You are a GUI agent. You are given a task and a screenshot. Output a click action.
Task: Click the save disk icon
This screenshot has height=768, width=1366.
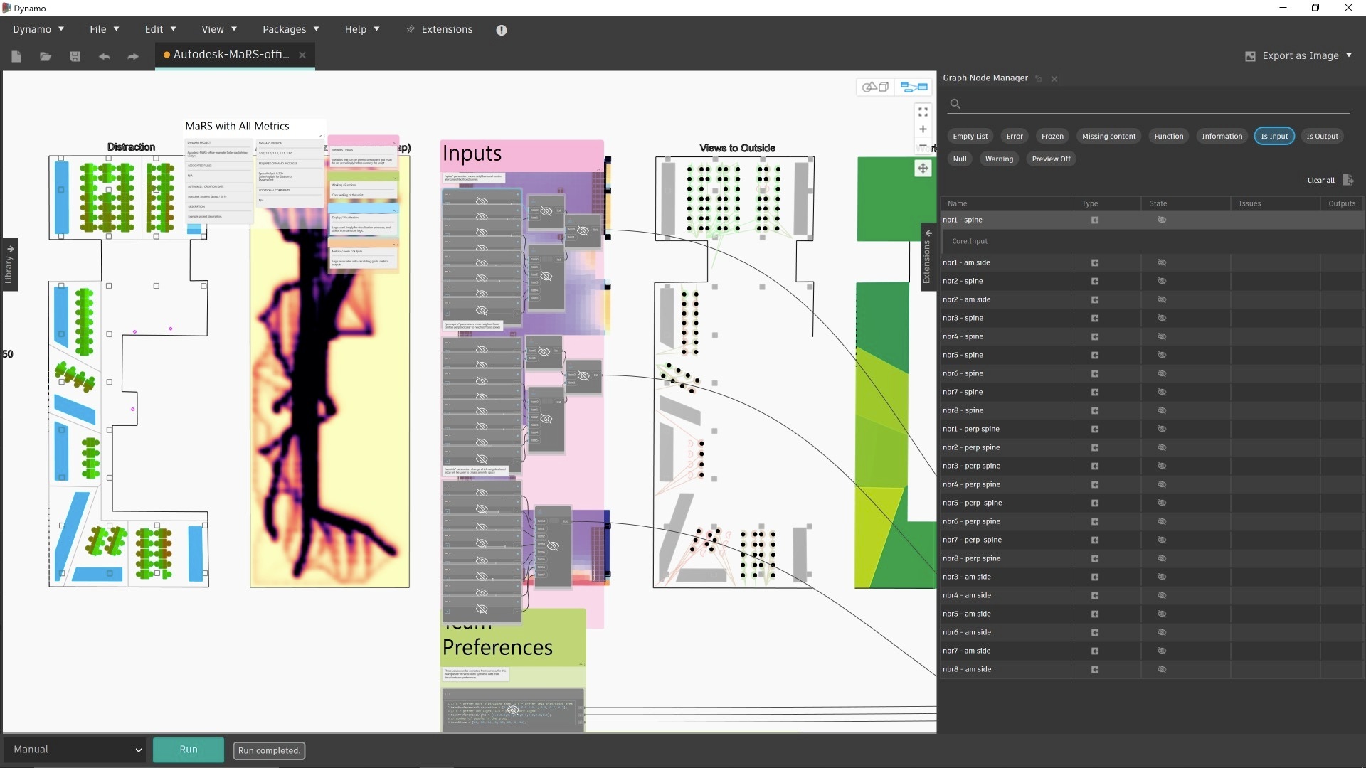[x=75, y=56]
